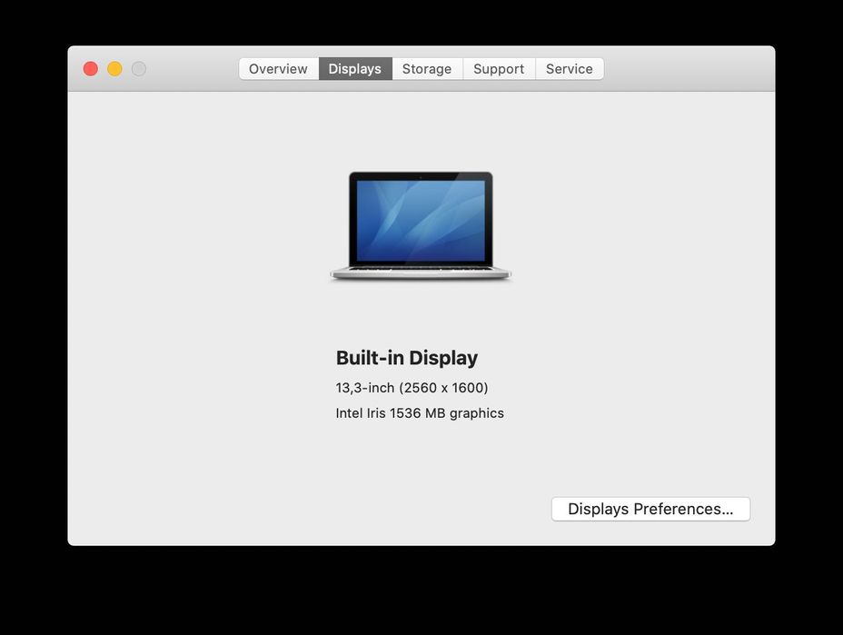The image size is (843, 635).
Task: Open the Storage tab
Action: (427, 69)
